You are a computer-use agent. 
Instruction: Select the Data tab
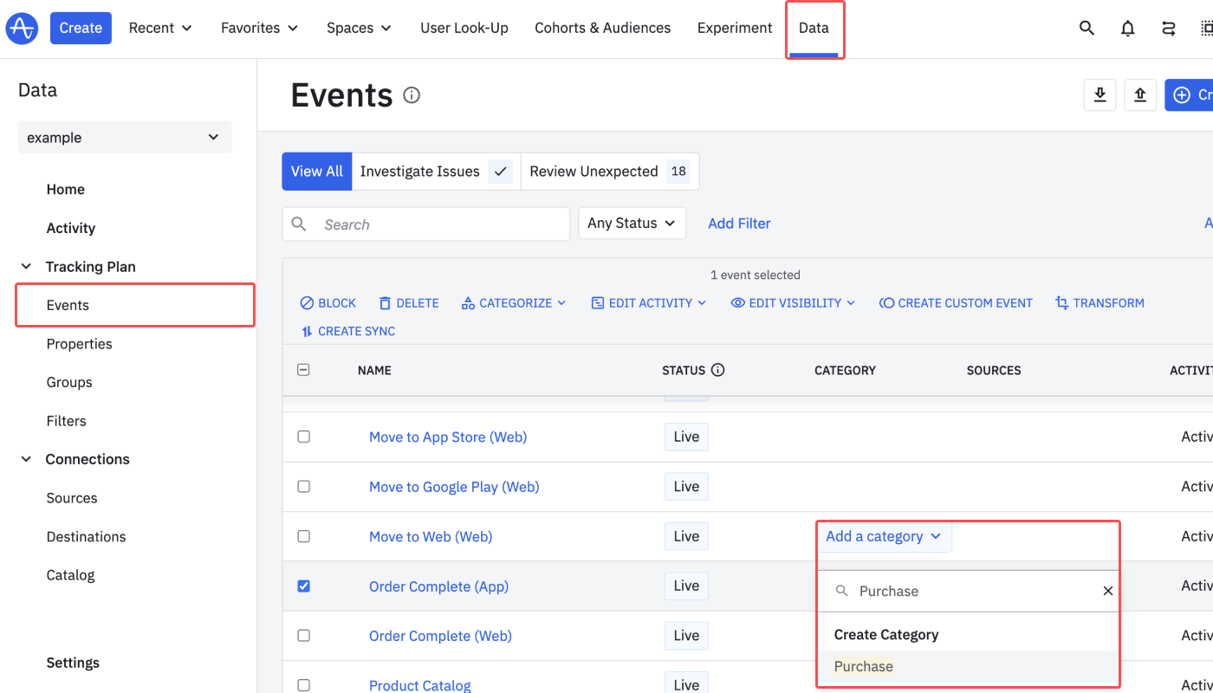[x=814, y=28]
